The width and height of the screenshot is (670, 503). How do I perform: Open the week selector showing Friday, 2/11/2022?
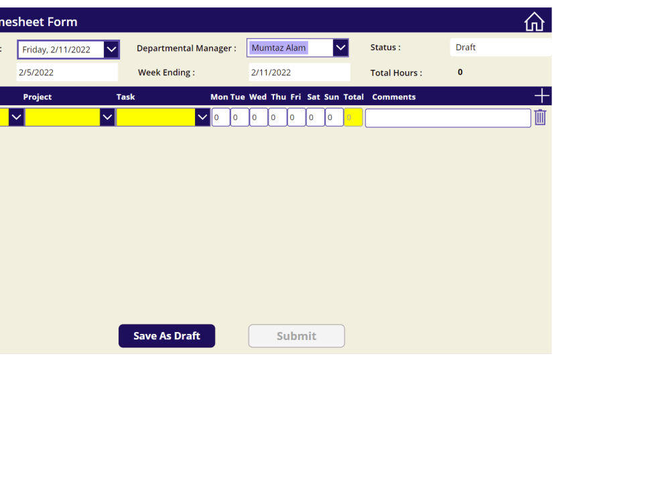click(x=111, y=49)
